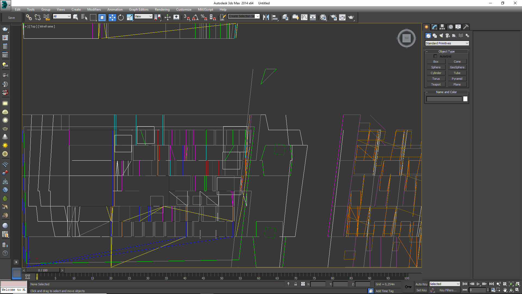Activate the Select and Move tool
Image resolution: width=522 pixels, height=294 pixels.
click(x=112, y=18)
